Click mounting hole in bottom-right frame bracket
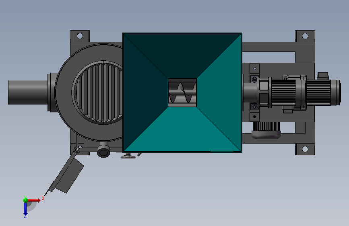The height and width of the screenshot is (226, 349). pyautogui.click(x=305, y=149)
